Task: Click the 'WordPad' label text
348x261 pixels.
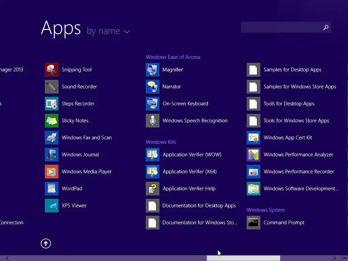Action: coord(72,189)
